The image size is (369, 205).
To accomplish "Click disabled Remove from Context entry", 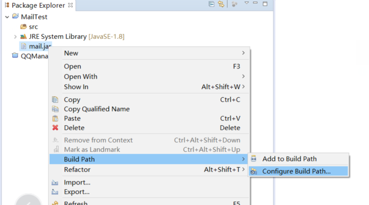I will tap(150, 140).
